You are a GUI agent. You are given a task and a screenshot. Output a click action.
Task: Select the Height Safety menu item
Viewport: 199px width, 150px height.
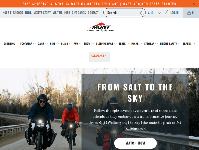pos(170,44)
